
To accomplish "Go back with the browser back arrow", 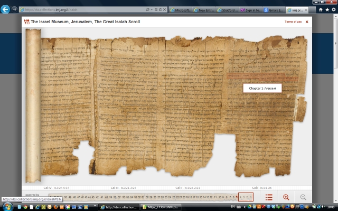I will (x=5, y=9).
